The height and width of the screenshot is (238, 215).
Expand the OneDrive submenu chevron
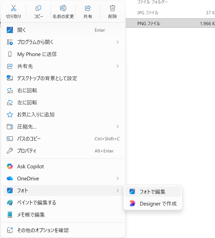[x=118, y=179]
